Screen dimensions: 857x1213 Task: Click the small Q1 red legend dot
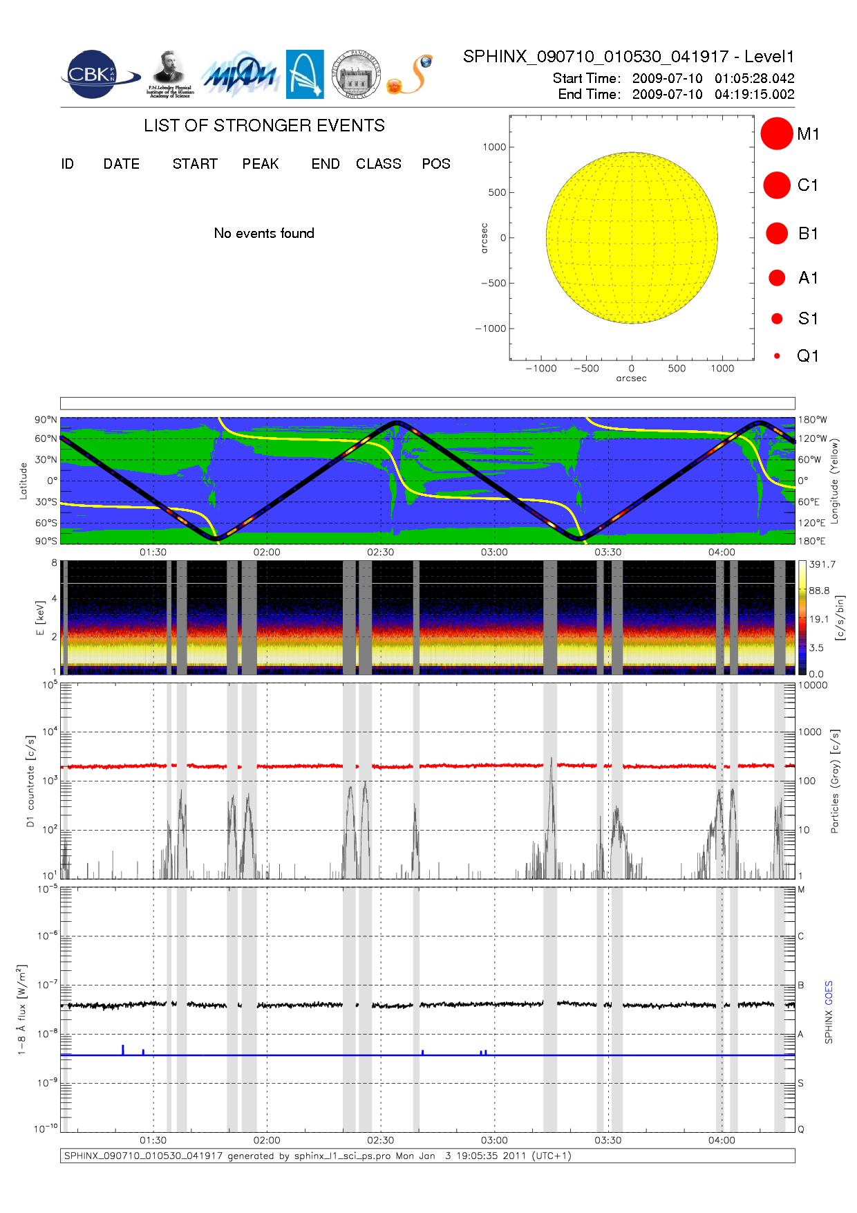tap(777, 356)
